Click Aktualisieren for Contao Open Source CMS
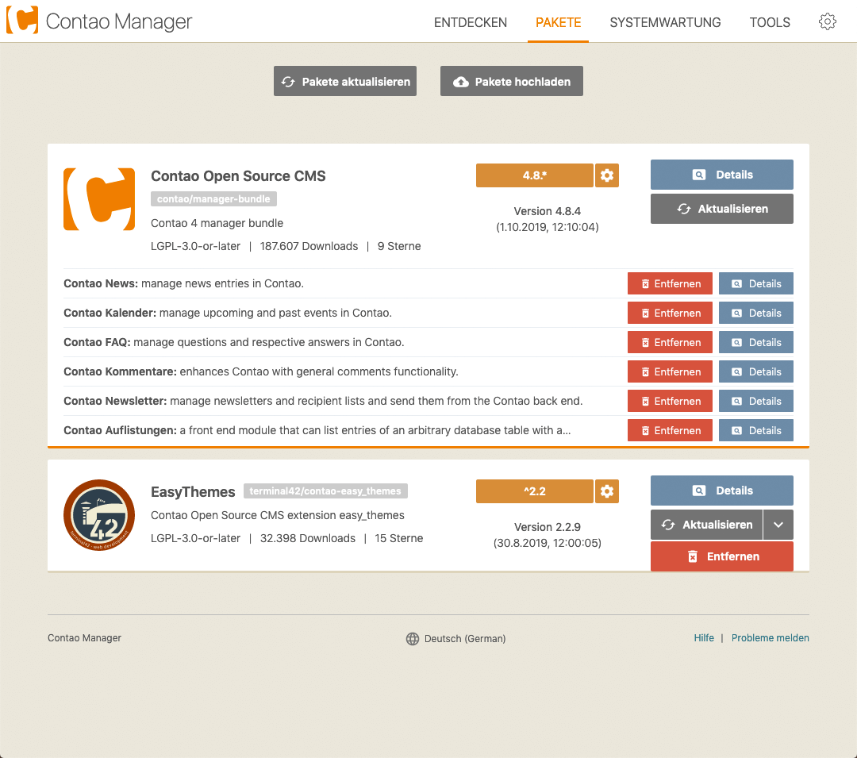Image resolution: width=857 pixels, height=758 pixels. (721, 209)
